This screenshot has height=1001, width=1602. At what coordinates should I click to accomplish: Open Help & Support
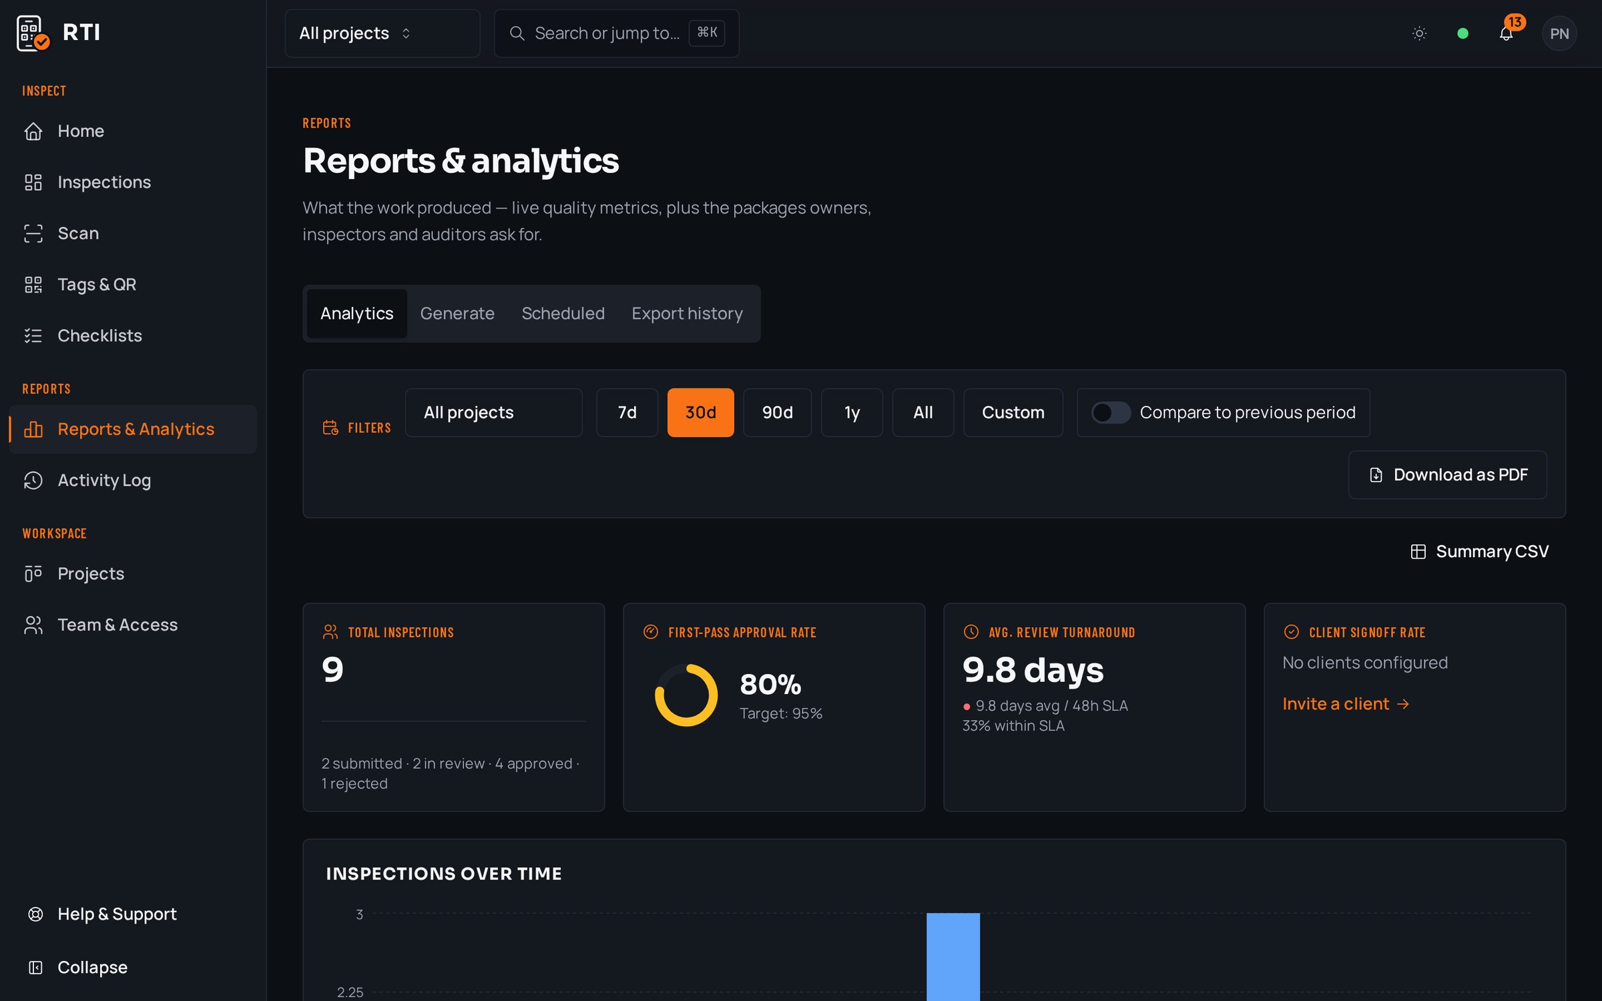(133, 914)
